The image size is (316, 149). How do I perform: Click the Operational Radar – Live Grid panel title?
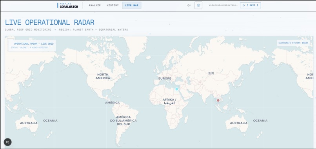[x=34, y=44]
